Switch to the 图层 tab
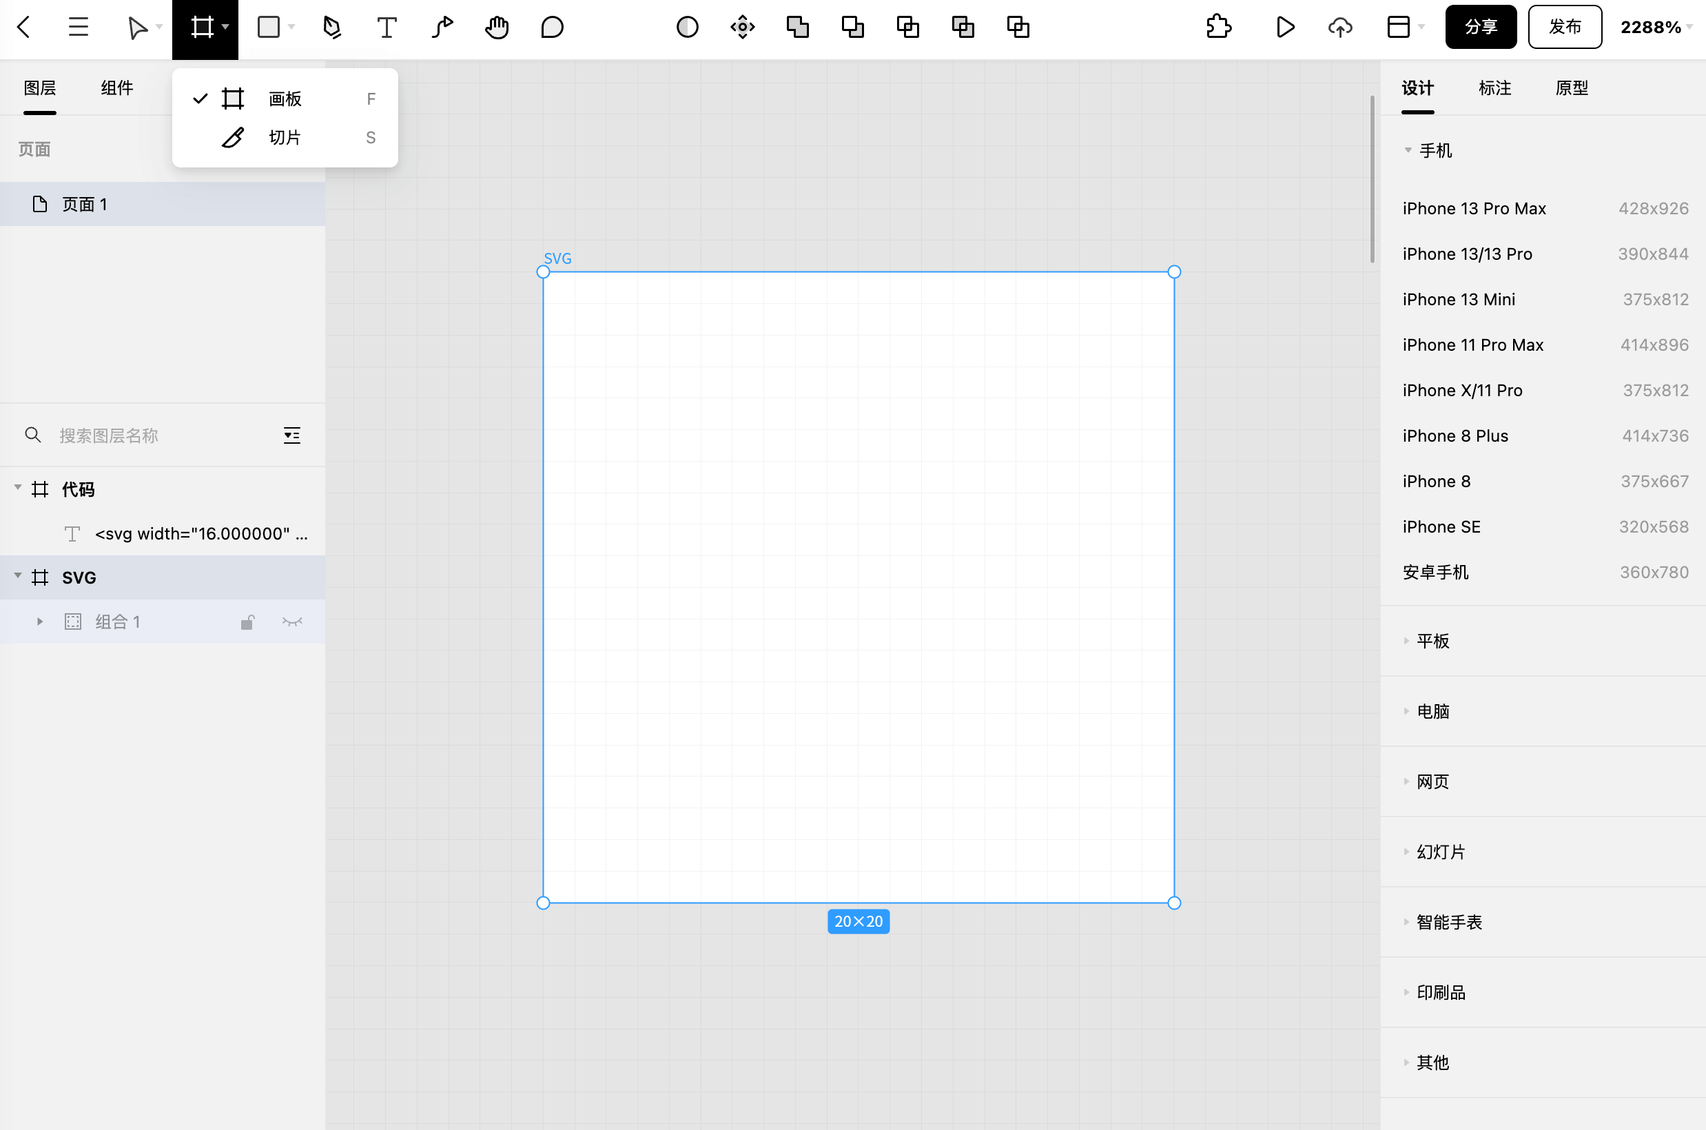Image resolution: width=1706 pixels, height=1130 pixels. point(40,88)
